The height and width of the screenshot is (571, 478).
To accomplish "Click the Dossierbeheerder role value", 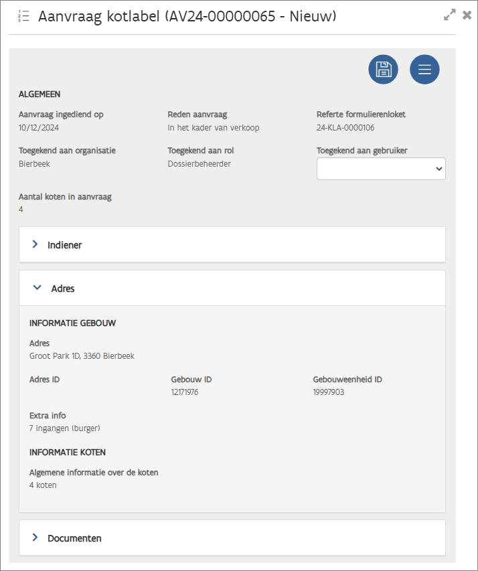I will pyautogui.click(x=199, y=164).
